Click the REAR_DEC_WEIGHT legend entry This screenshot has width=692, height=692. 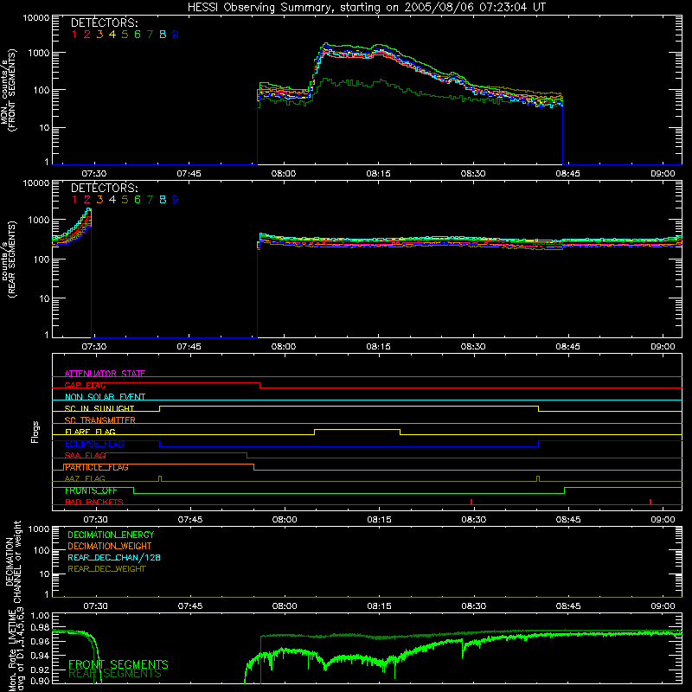tap(106, 569)
